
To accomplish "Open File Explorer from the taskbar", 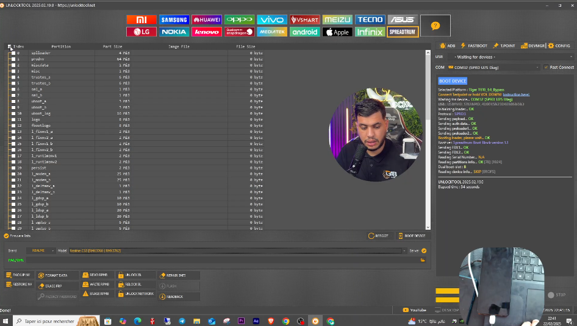I will (196, 321).
